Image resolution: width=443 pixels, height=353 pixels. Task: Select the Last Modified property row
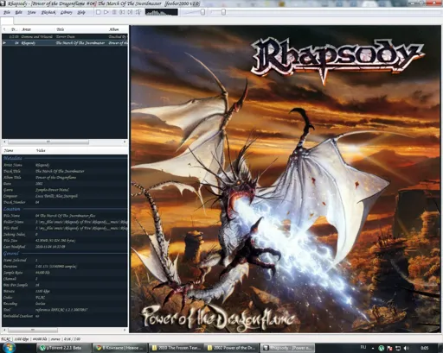[x=65, y=247]
